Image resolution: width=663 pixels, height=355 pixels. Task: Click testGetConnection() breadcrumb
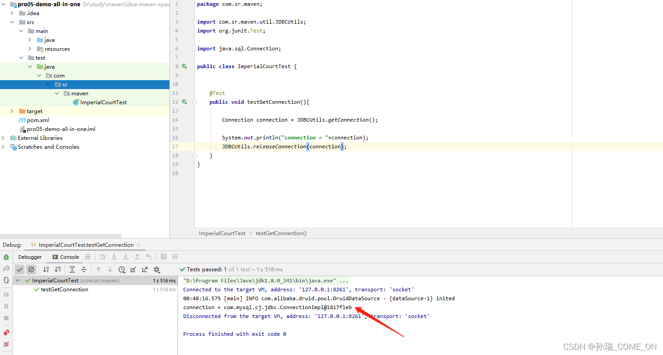[281, 233]
